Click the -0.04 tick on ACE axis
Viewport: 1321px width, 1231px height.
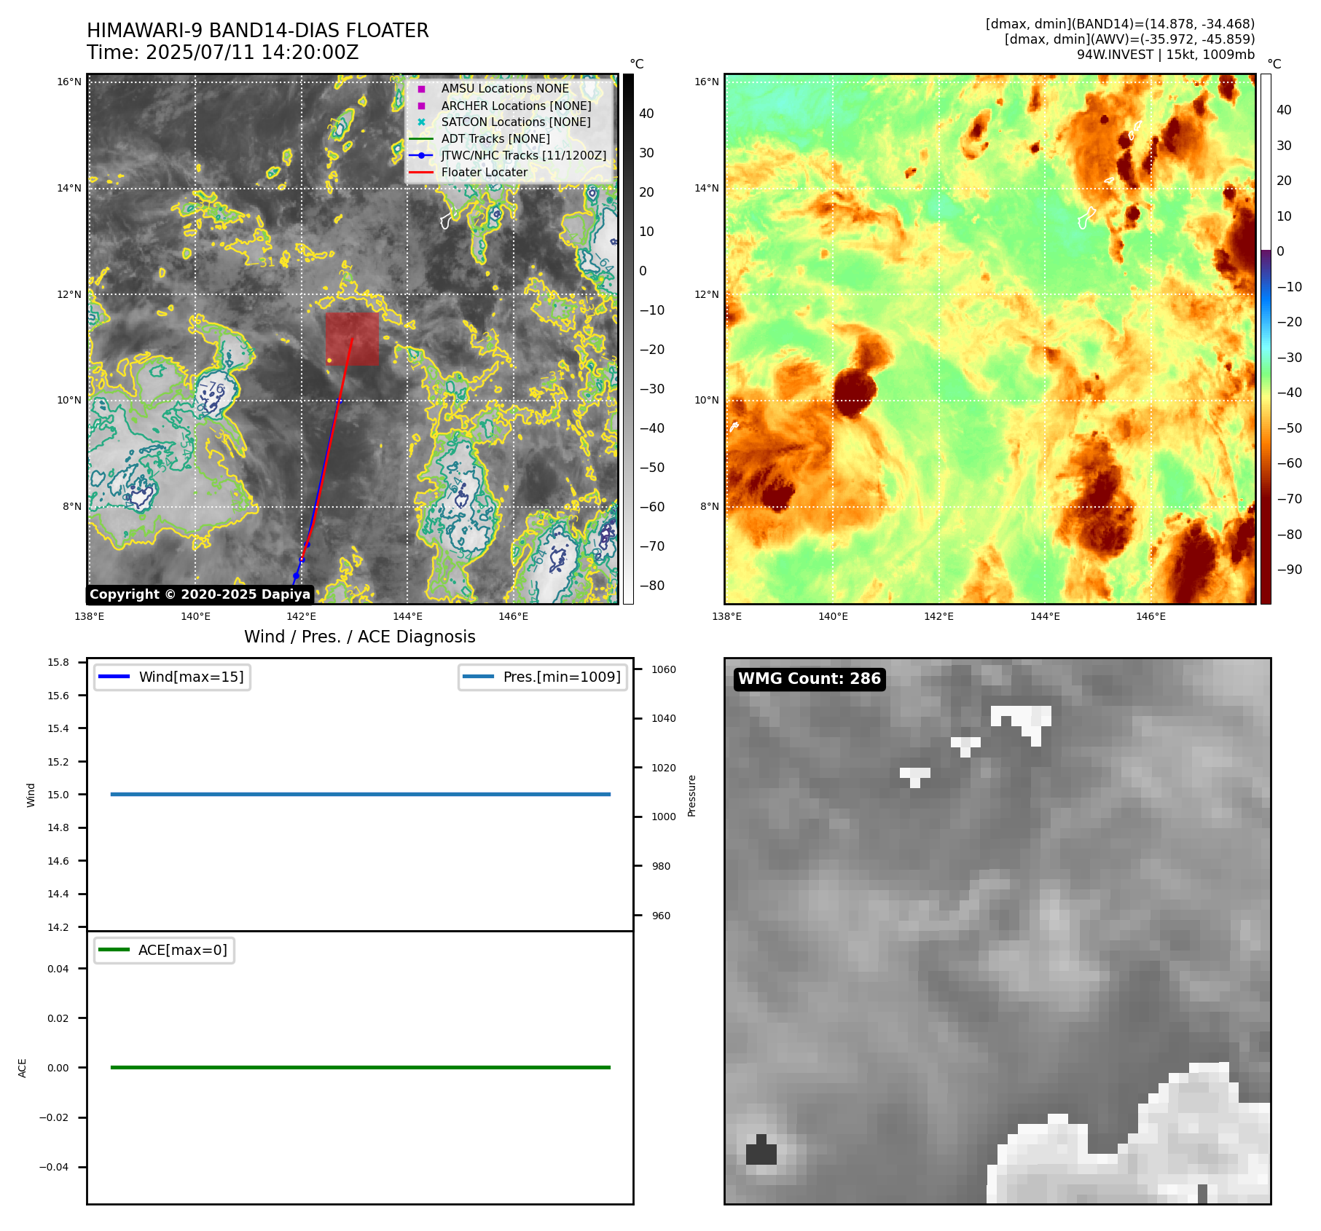pyautogui.click(x=54, y=1167)
